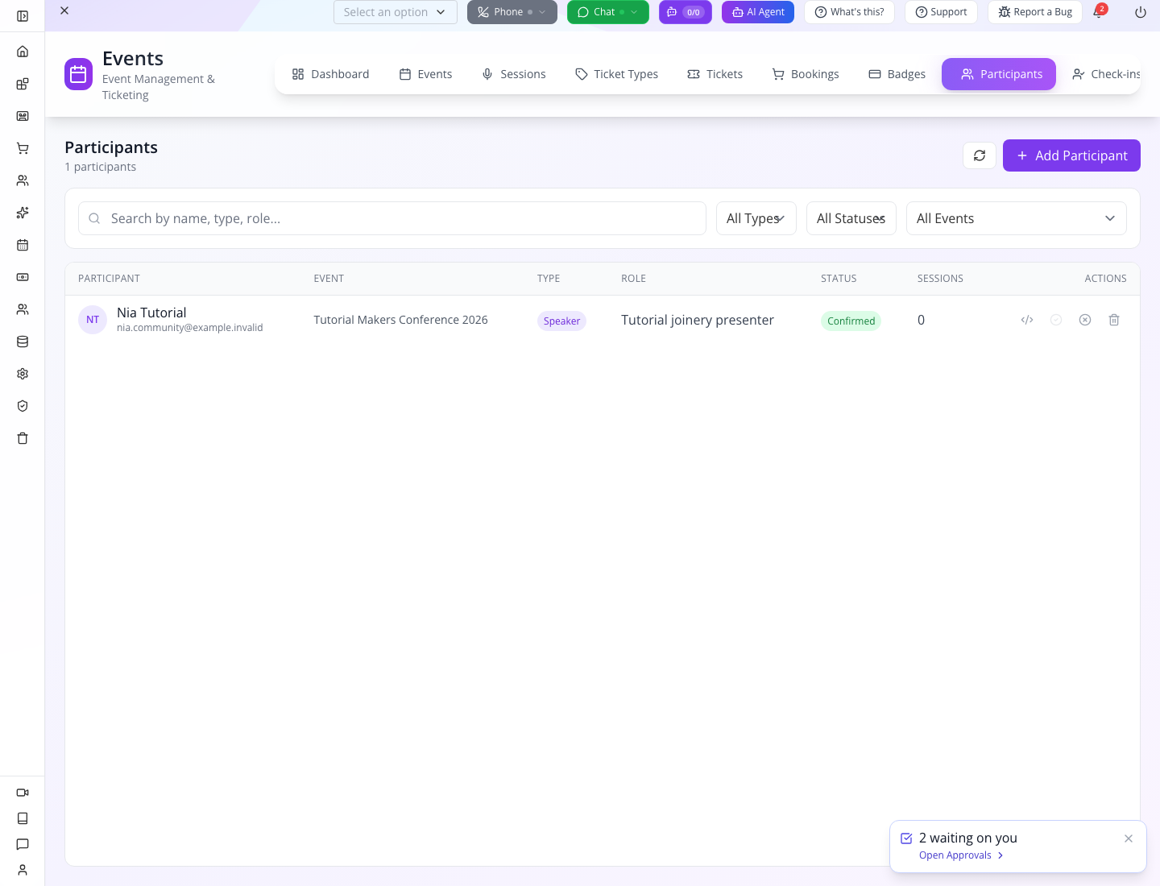The width and height of the screenshot is (1160, 886).
Task: Click the power logout icon
Action: coord(1141,12)
